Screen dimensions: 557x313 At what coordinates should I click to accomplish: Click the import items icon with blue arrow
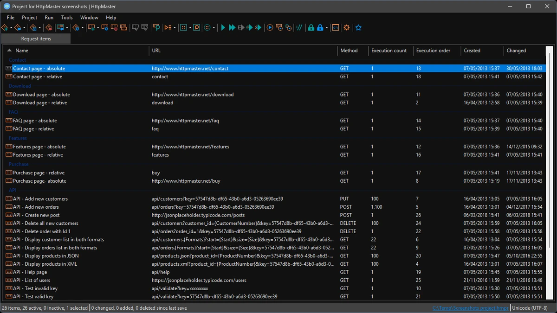point(60,28)
